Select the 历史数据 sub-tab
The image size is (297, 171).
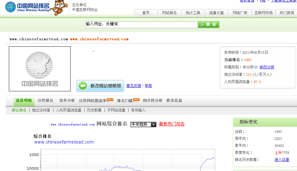[94, 110]
